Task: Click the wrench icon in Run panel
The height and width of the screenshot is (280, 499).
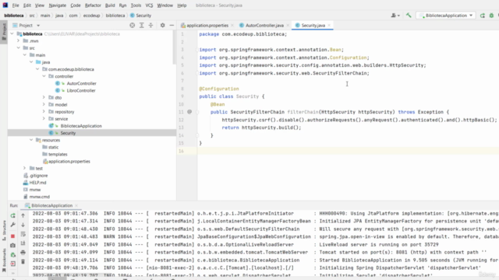Action: [12, 225]
